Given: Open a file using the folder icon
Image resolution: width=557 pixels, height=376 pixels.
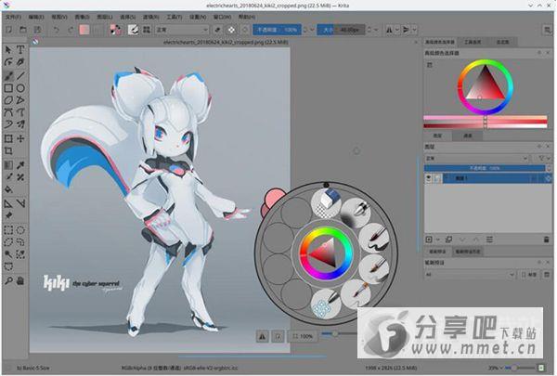Looking at the screenshot, I should 22,30.
